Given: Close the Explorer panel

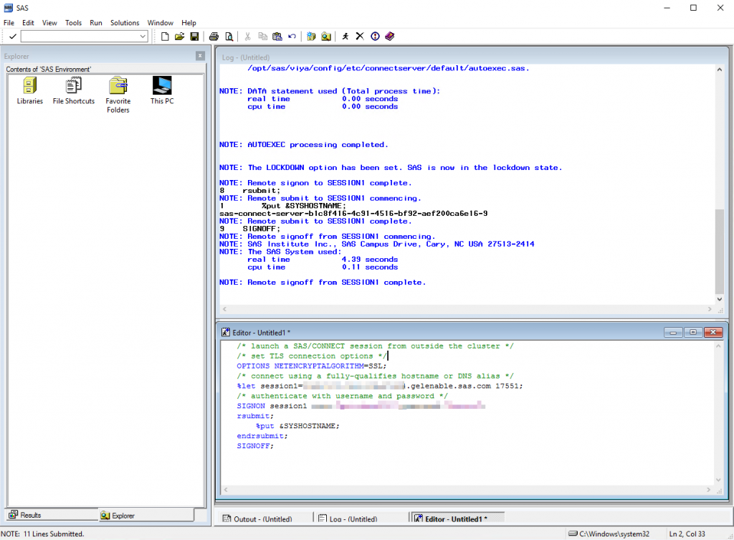Looking at the screenshot, I should point(200,56).
